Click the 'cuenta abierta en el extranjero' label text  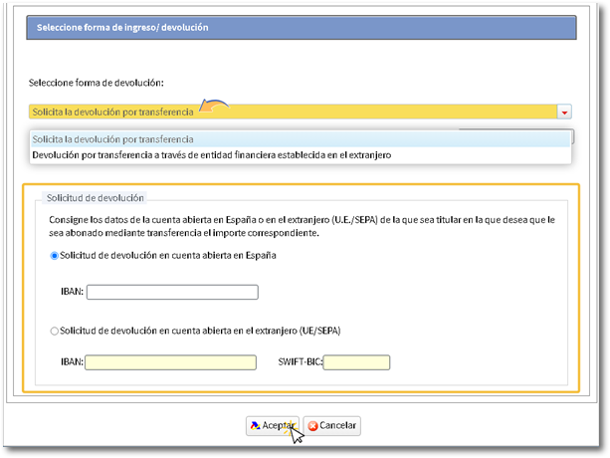coord(207,331)
